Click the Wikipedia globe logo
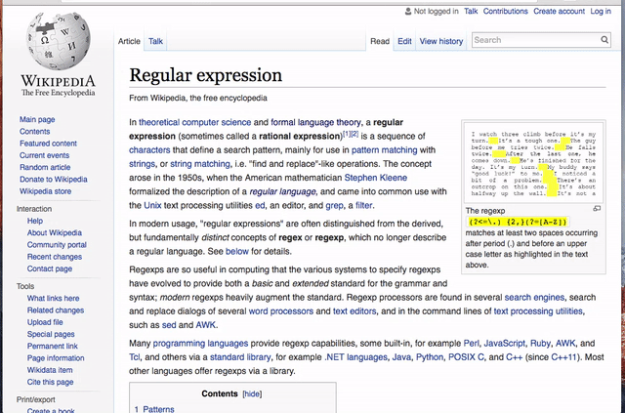The width and height of the screenshot is (625, 413). pyautogui.click(x=59, y=40)
